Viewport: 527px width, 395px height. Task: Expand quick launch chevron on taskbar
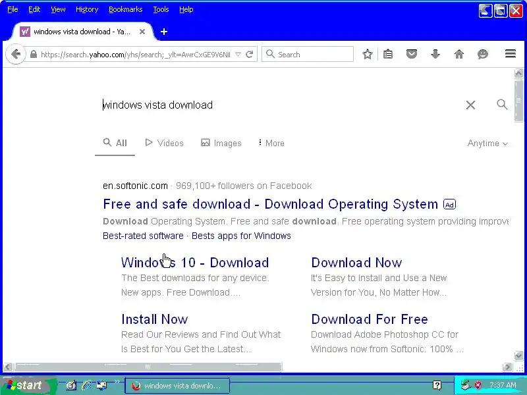pos(117,382)
